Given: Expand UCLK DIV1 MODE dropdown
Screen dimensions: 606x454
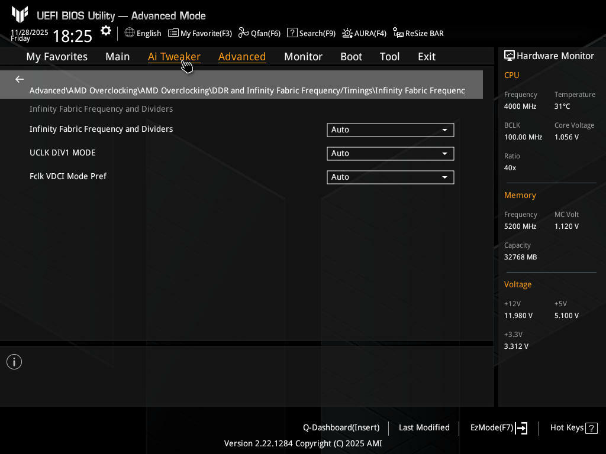Looking at the screenshot, I should (390, 153).
